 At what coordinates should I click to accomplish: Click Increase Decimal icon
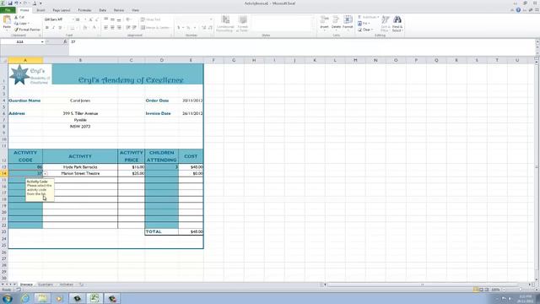[204, 28]
